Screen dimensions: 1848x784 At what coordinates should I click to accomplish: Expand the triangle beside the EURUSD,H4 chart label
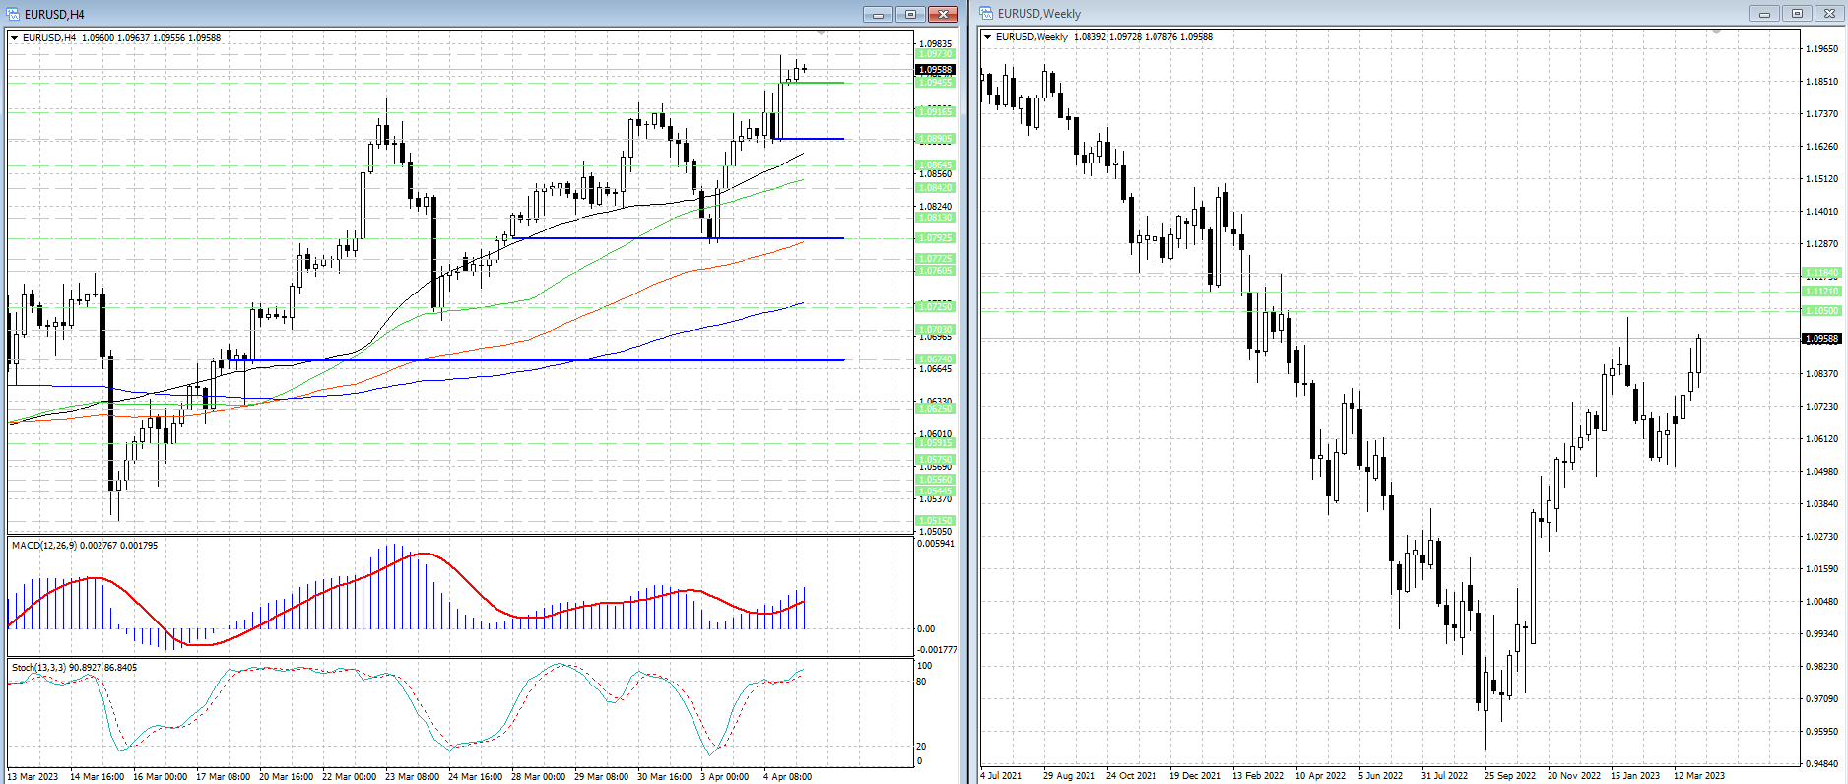point(15,38)
